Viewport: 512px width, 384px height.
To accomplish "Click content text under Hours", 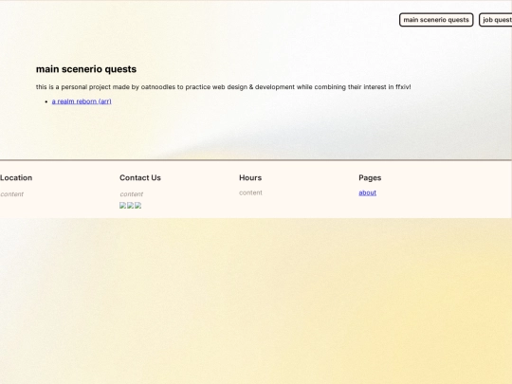I will (x=250, y=192).
